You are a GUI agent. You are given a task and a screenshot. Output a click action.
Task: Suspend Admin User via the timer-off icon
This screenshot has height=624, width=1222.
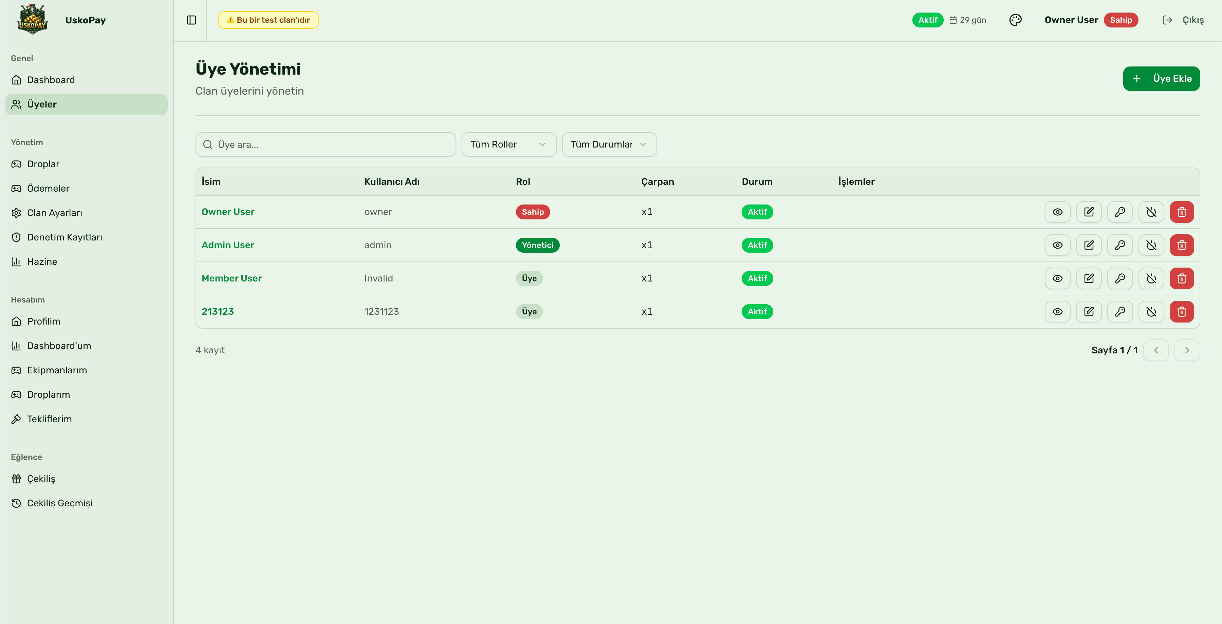click(1151, 245)
